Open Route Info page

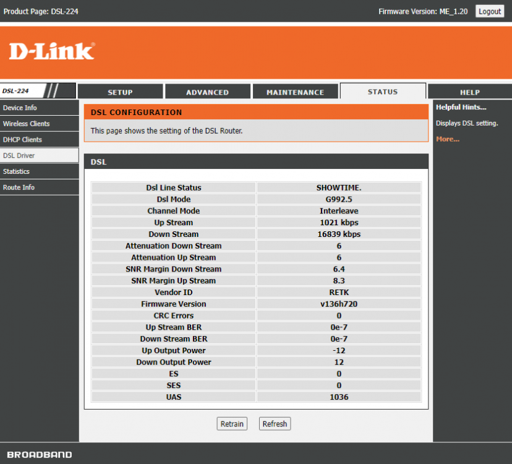pos(19,187)
